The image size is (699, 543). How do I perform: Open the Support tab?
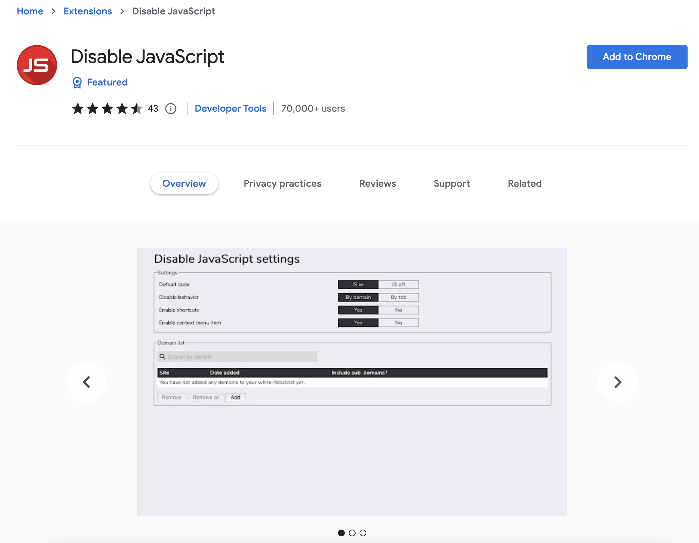[451, 184]
